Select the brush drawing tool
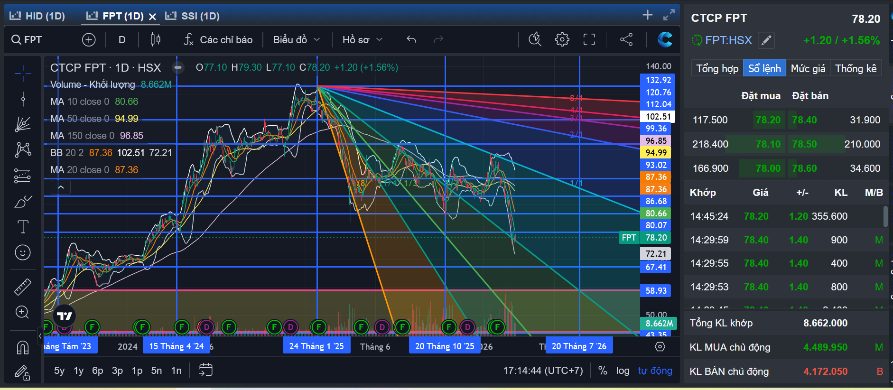 tap(23, 202)
